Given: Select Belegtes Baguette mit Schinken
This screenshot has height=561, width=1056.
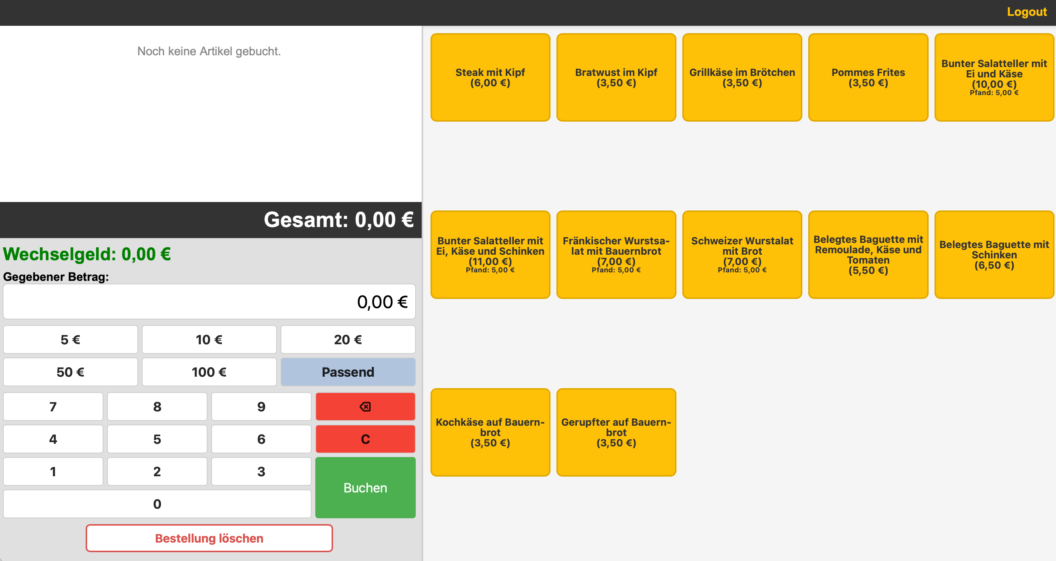Looking at the screenshot, I should click(x=994, y=255).
